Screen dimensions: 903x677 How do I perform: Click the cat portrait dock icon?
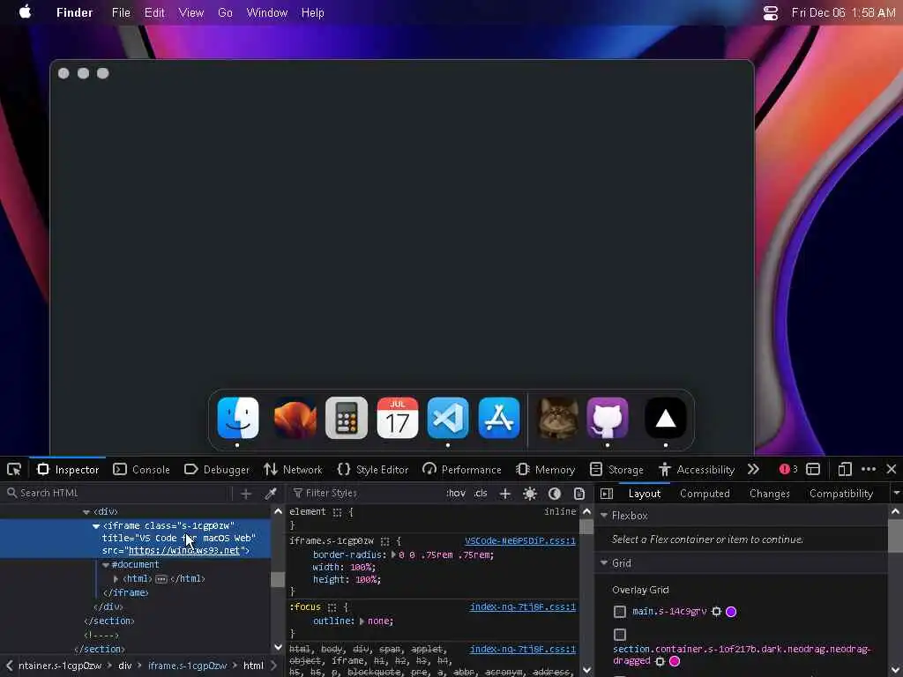coord(557,418)
